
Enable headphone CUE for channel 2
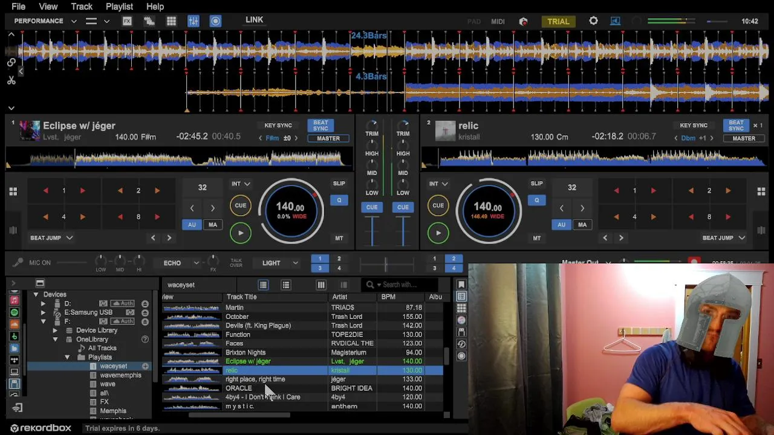tap(403, 207)
